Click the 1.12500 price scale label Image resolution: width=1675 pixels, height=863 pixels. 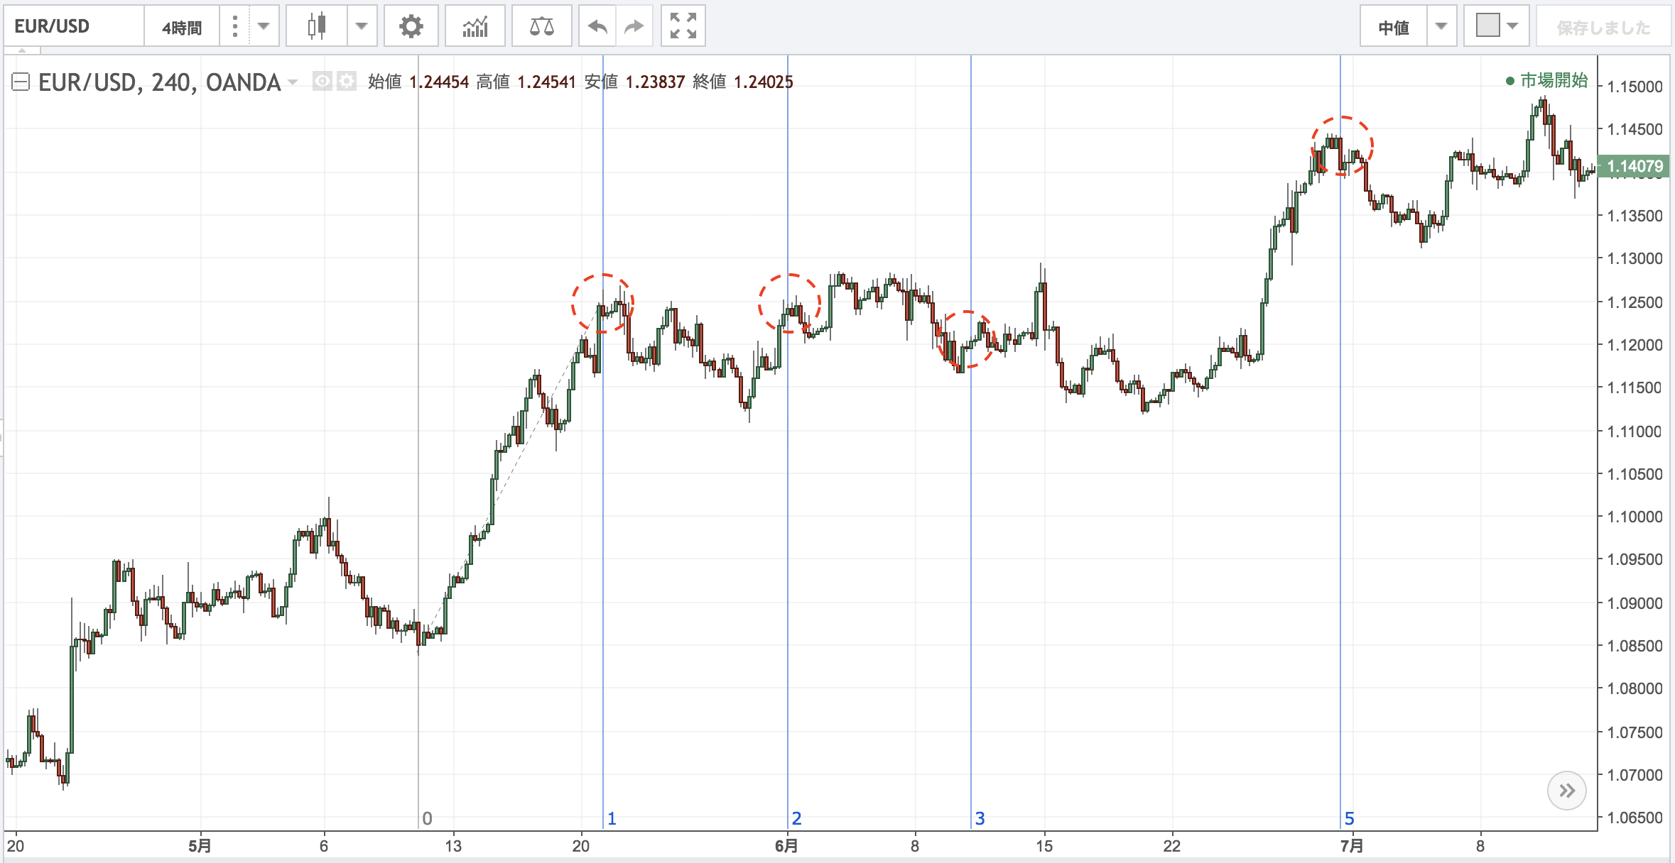tap(1635, 302)
